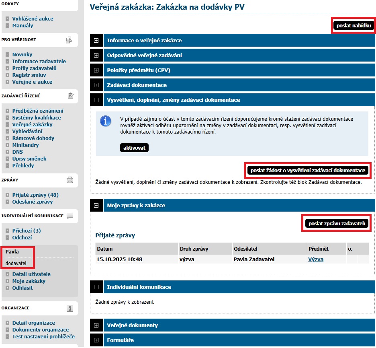Click the Individuální komunikace speech bubble icon
This screenshot has width=376, height=348.
(x=70, y=216)
